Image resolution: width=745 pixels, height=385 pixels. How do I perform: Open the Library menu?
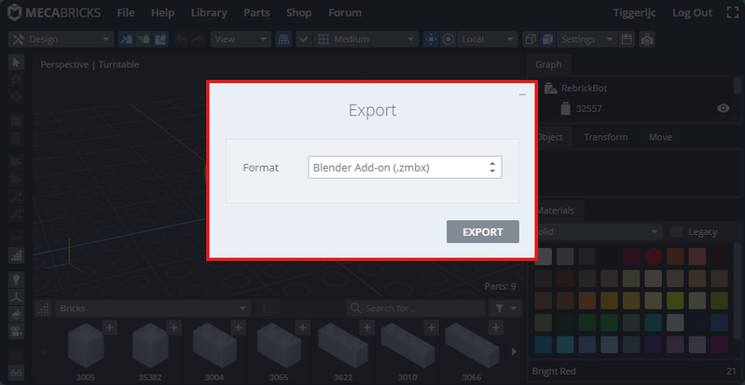point(208,13)
